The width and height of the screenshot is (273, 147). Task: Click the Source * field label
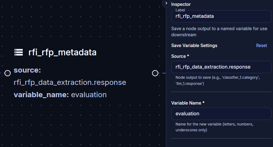click(x=180, y=56)
